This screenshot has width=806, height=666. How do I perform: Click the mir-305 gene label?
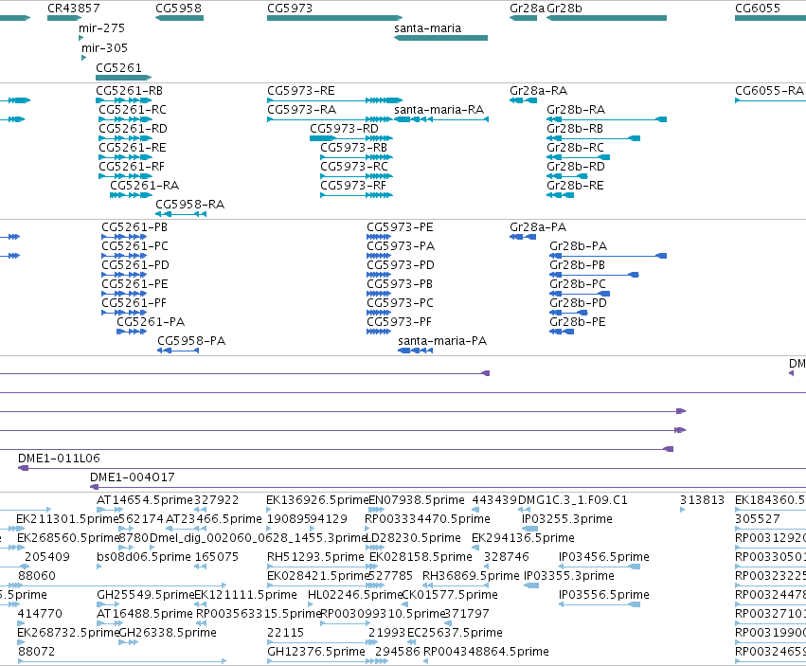click(104, 47)
